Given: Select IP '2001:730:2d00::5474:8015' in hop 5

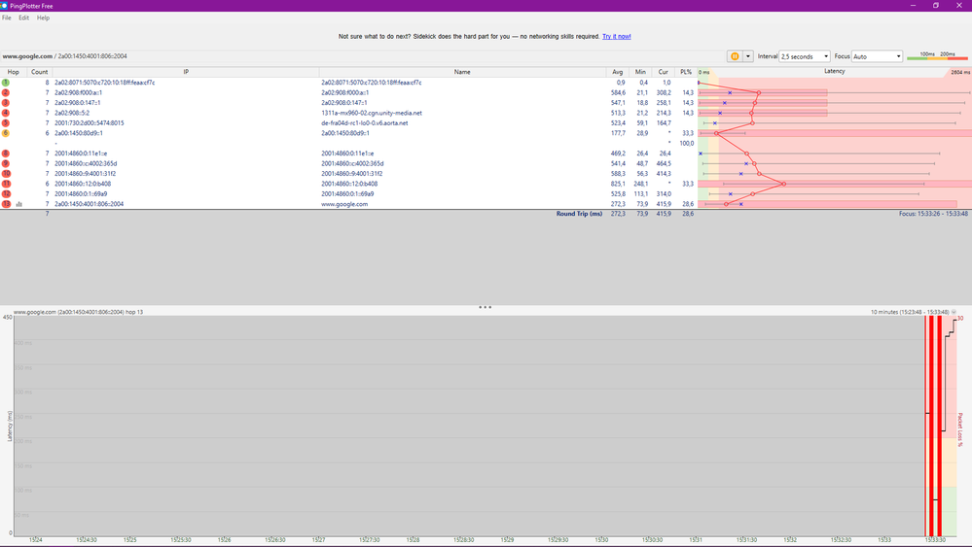Looking at the screenshot, I should click(x=90, y=123).
